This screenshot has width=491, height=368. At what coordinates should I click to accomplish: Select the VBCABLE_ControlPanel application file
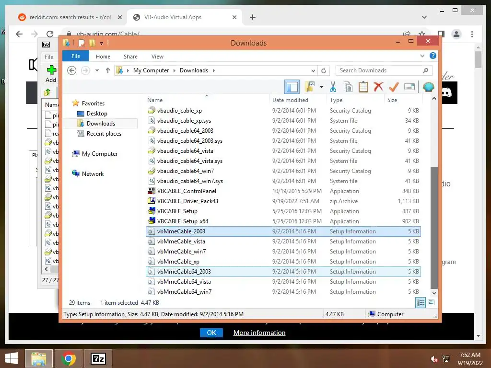[283, 191]
